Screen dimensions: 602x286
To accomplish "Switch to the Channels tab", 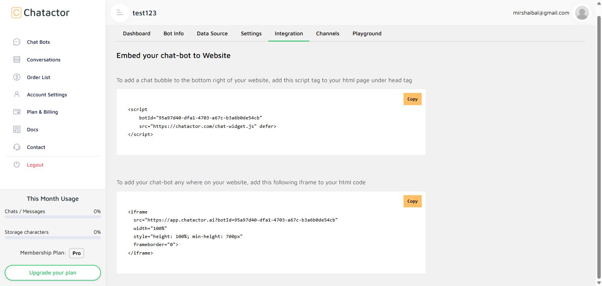I will [327, 33].
